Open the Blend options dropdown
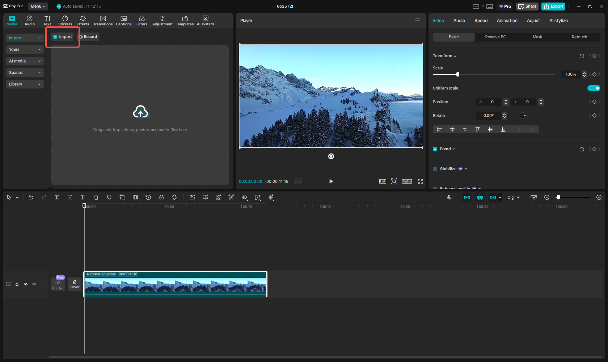The width and height of the screenshot is (608, 362). click(453, 149)
